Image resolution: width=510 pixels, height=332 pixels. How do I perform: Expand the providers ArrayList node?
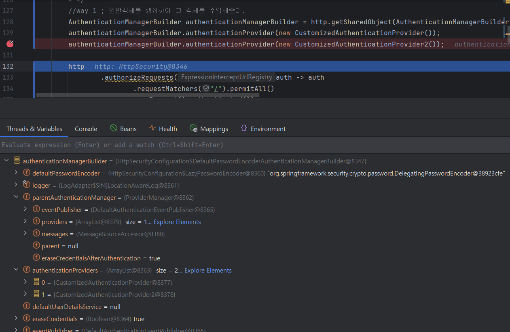(25, 221)
